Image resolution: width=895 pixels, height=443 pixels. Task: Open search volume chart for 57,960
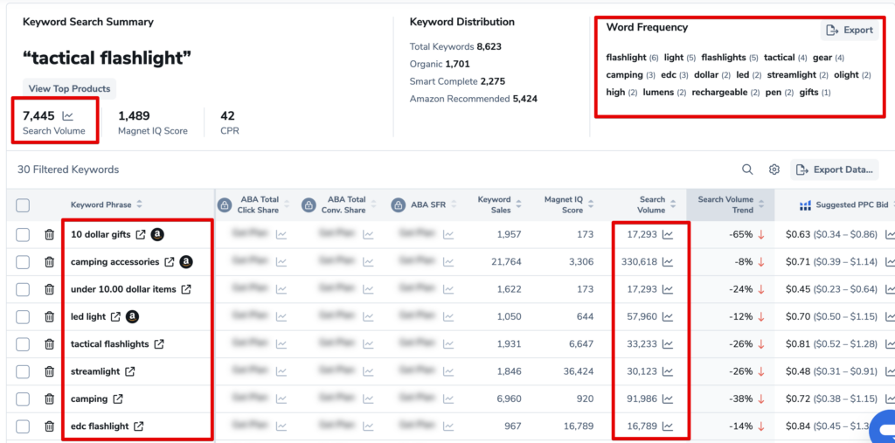pos(667,316)
